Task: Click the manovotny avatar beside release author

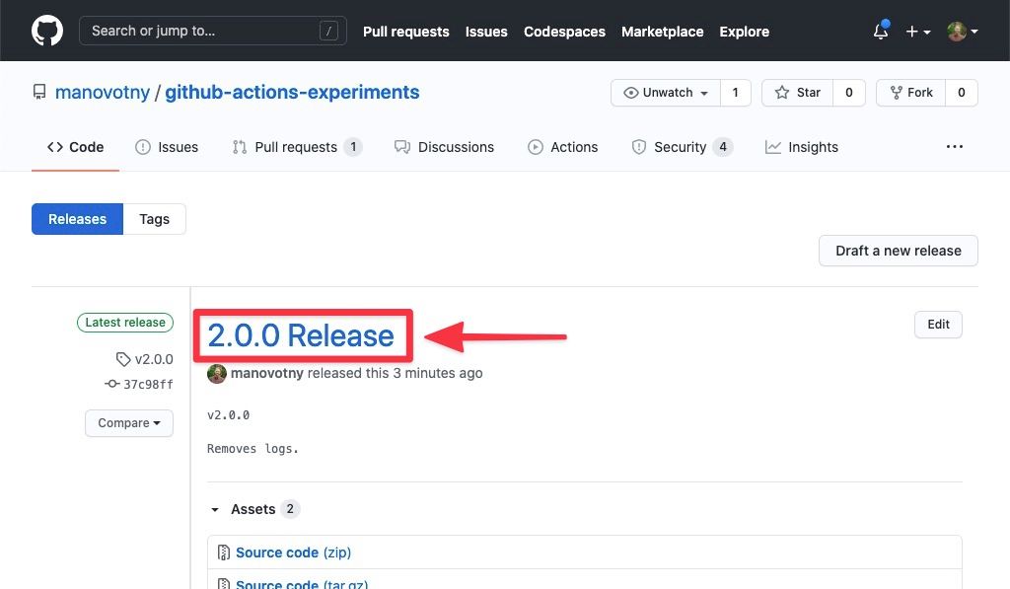Action: coord(216,374)
